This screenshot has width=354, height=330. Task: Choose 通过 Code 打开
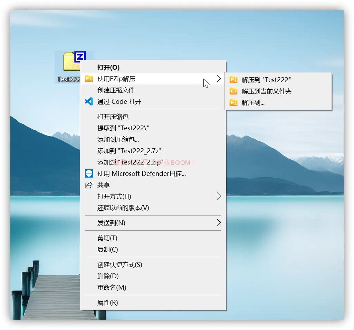(x=153, y=101)
